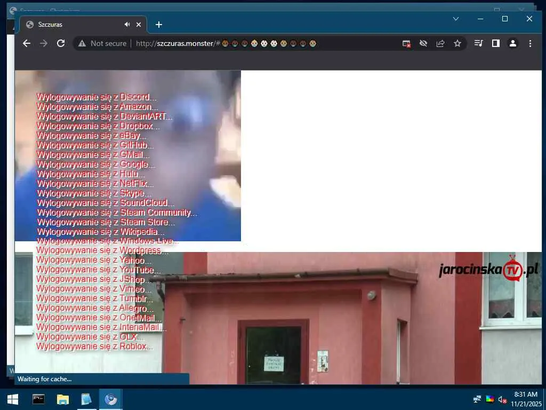Click the colorful display tray icon
This screenshot has width=546, height=410.
click(490, 399)
